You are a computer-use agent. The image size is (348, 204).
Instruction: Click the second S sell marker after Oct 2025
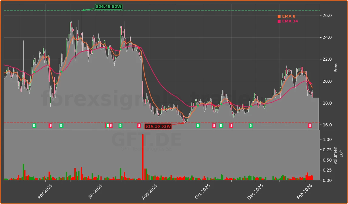pyautogui.click(x=231, y=125)
